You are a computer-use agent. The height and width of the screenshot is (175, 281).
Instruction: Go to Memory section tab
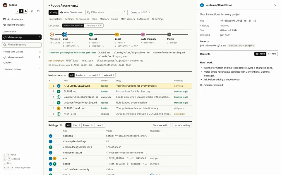pyautogui.click(x=104, y=19)
